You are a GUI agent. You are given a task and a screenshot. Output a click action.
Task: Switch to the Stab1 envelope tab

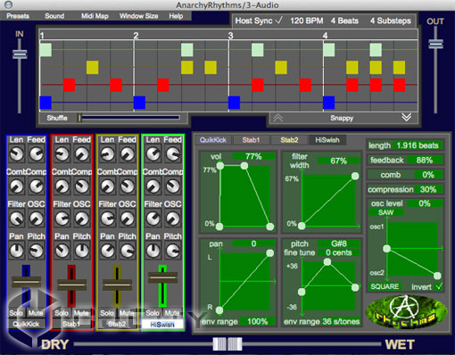pos(251,140)
